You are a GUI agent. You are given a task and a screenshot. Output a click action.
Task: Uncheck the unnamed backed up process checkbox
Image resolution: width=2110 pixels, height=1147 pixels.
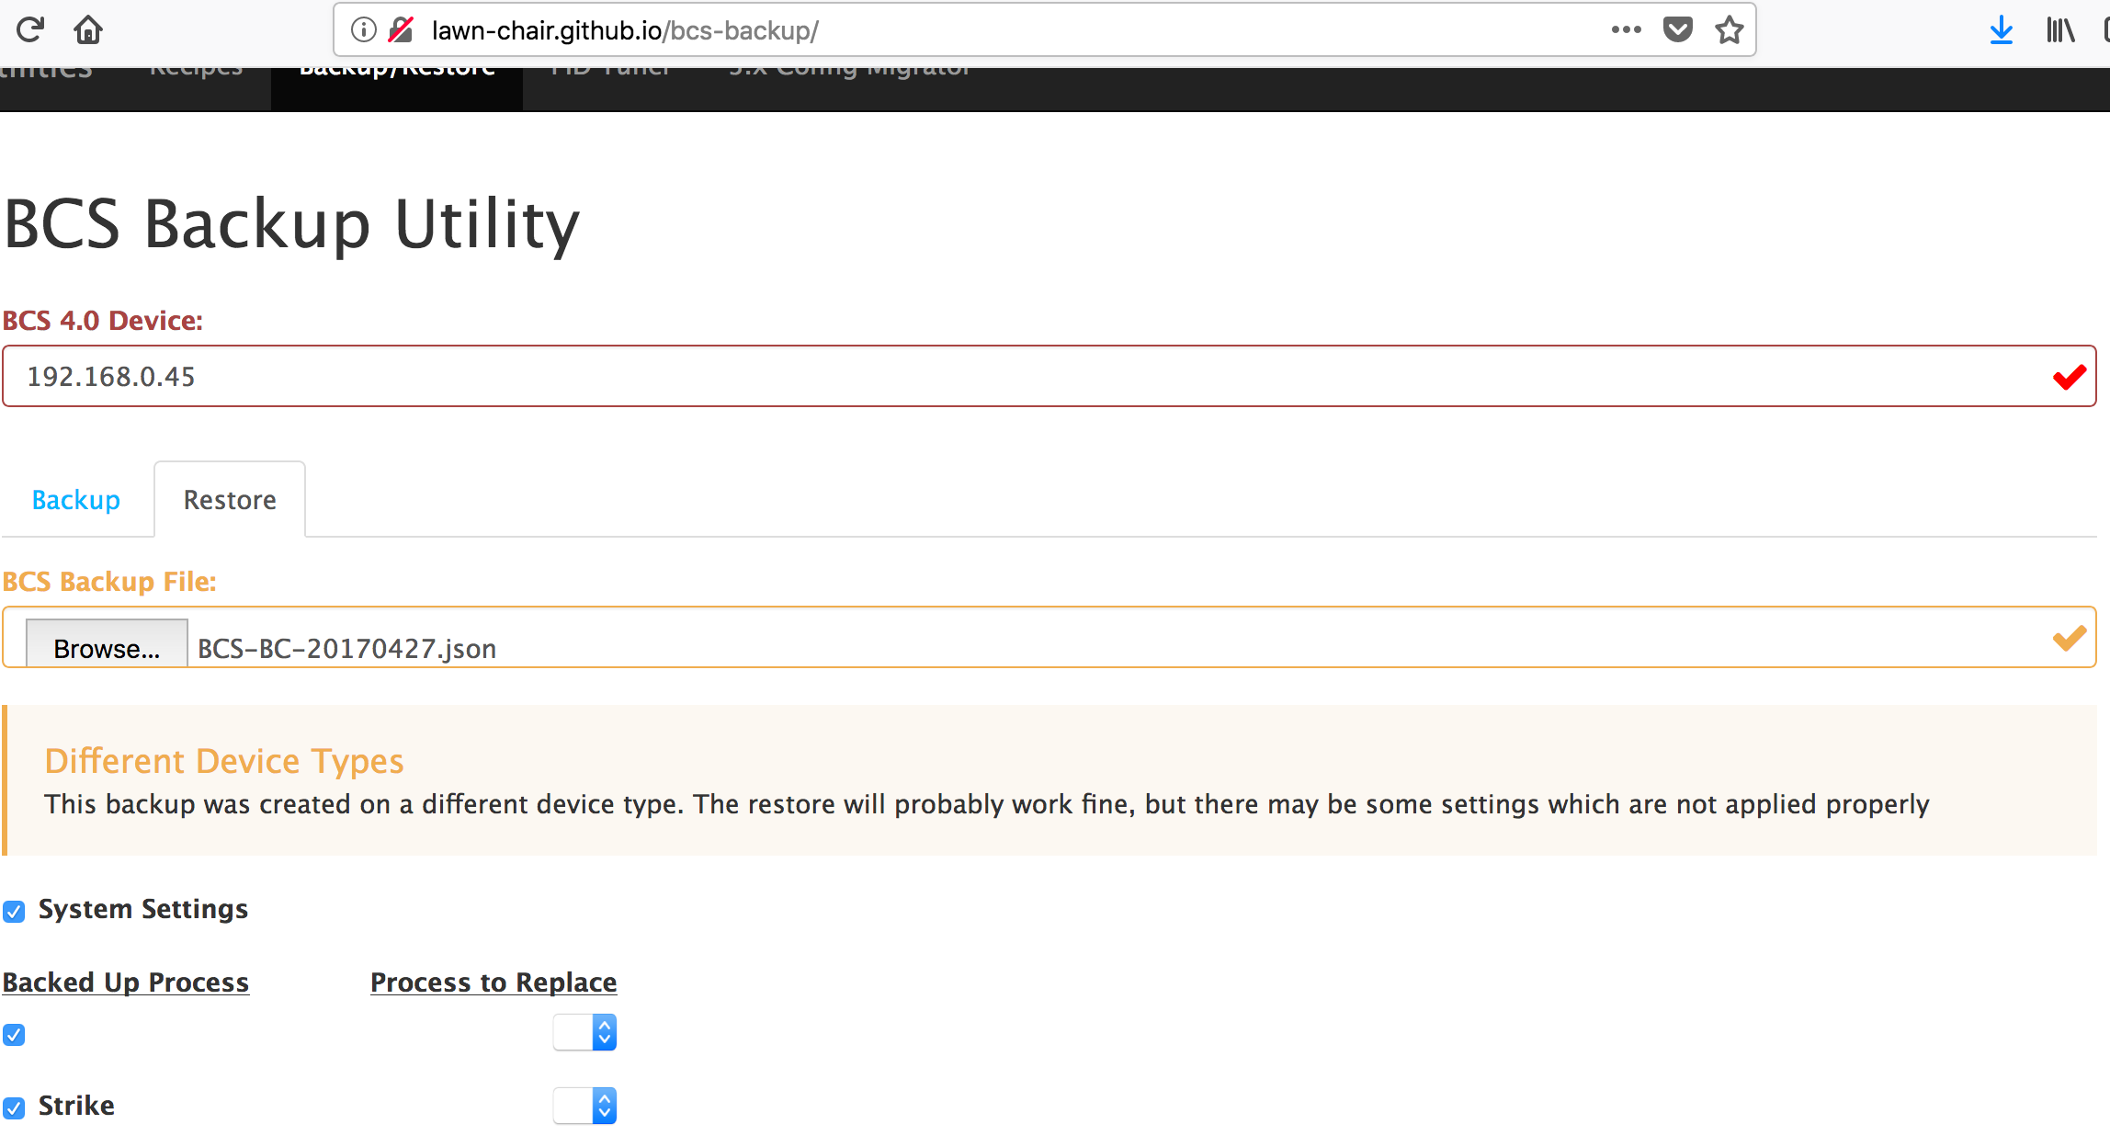click(14, 1035)
